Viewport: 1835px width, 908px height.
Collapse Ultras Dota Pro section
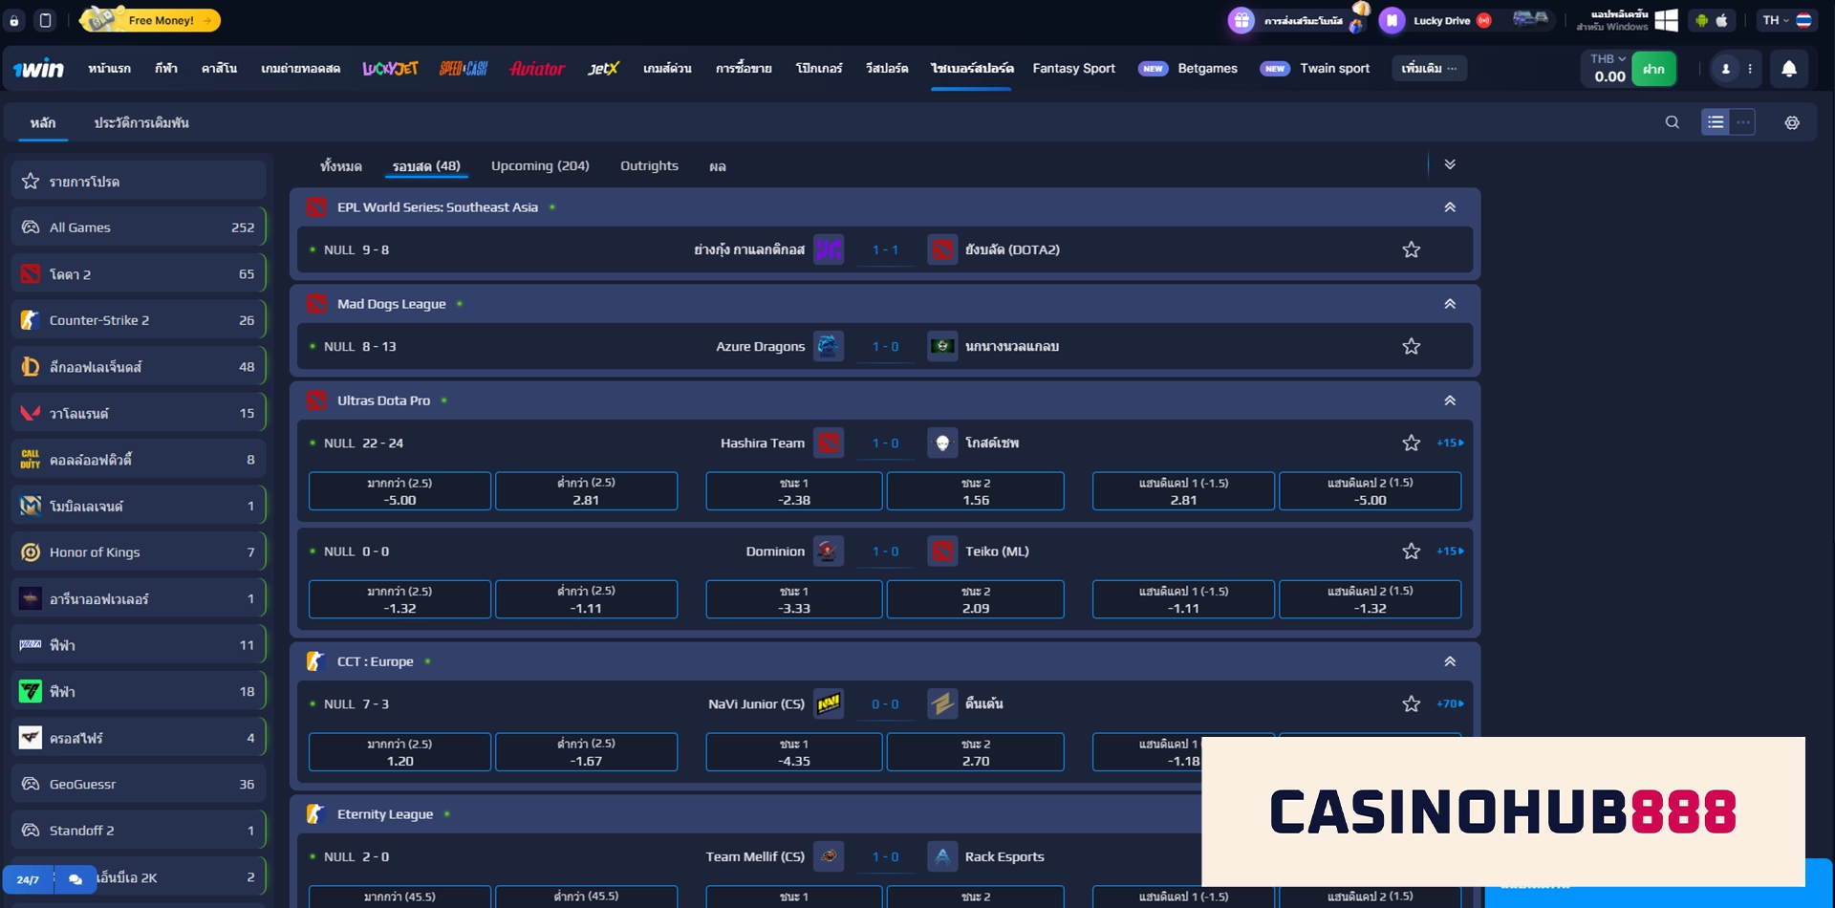click(1450, 400)
